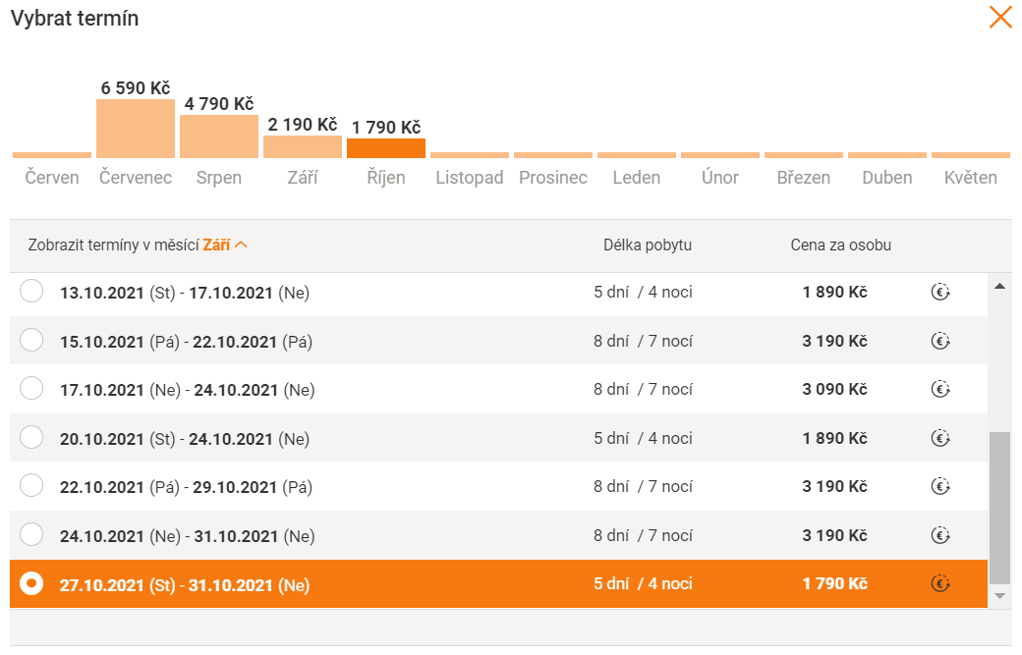The image size is (1022, 655).
Task: Open euro price icon for 17.10.2021 row
Action: (x=939, y=389)
